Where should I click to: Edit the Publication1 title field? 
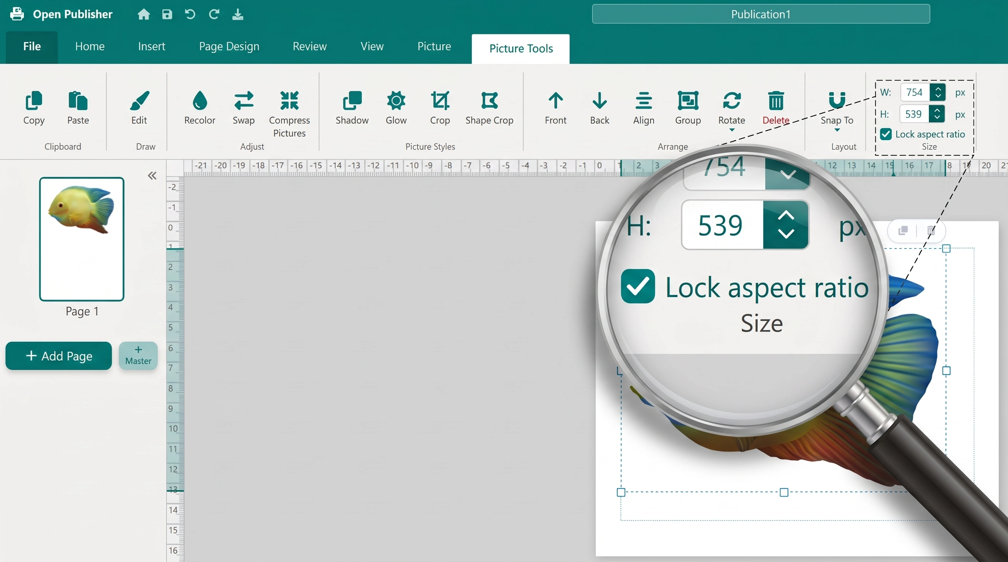[761, 14]
